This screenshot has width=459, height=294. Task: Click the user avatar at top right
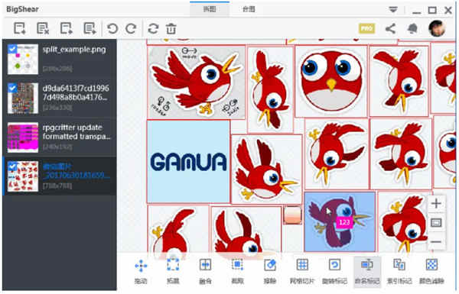(437, 28)
